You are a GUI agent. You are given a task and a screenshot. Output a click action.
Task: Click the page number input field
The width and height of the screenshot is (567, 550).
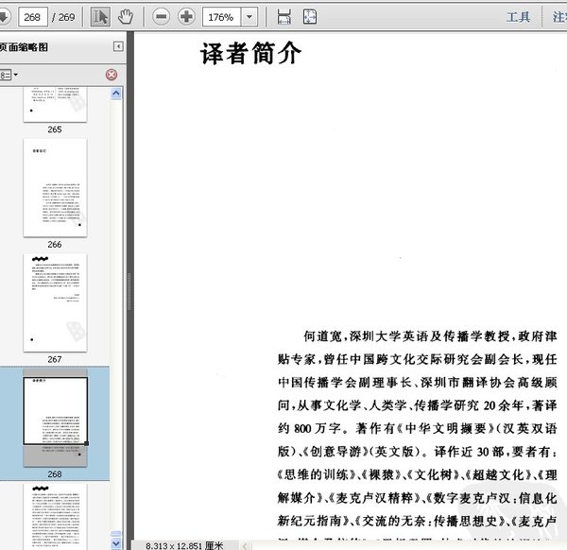pos(35,16)
